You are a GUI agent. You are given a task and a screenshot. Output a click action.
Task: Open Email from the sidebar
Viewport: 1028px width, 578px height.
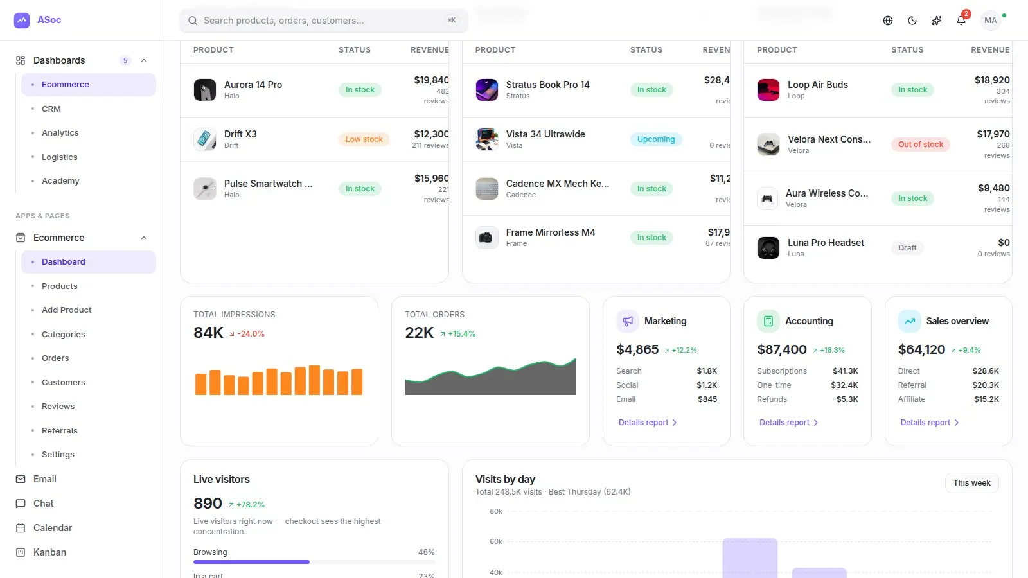click(x=45, y=479)
